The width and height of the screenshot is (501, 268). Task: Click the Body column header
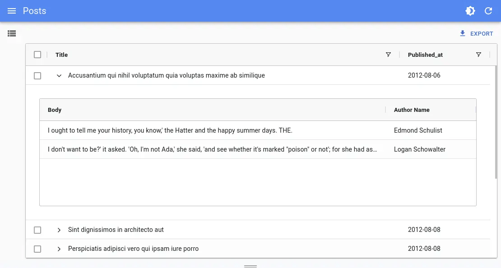(55, 110)
